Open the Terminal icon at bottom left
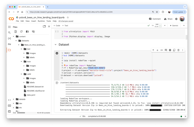194x127 pixels. pos(9,111)
